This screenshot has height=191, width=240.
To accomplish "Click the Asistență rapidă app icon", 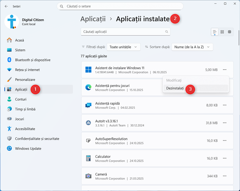I will 88,105.
